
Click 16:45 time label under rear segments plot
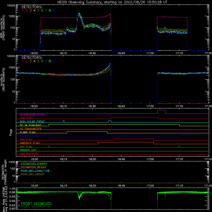click(x=121, y=106)
